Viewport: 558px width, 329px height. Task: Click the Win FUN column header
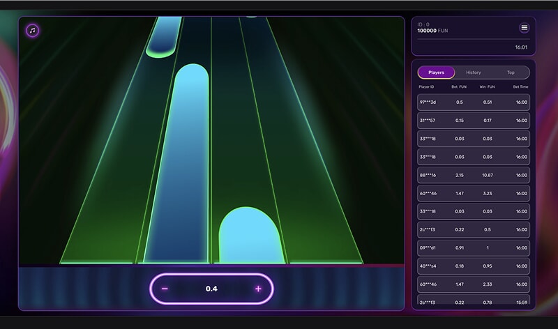coord(486,87)
